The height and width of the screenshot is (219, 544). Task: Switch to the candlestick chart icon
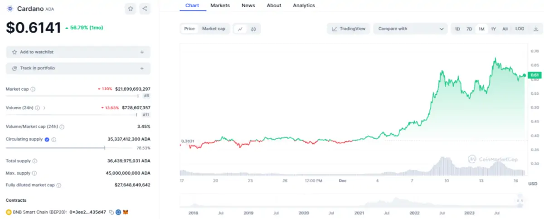(x=253, y=29)
